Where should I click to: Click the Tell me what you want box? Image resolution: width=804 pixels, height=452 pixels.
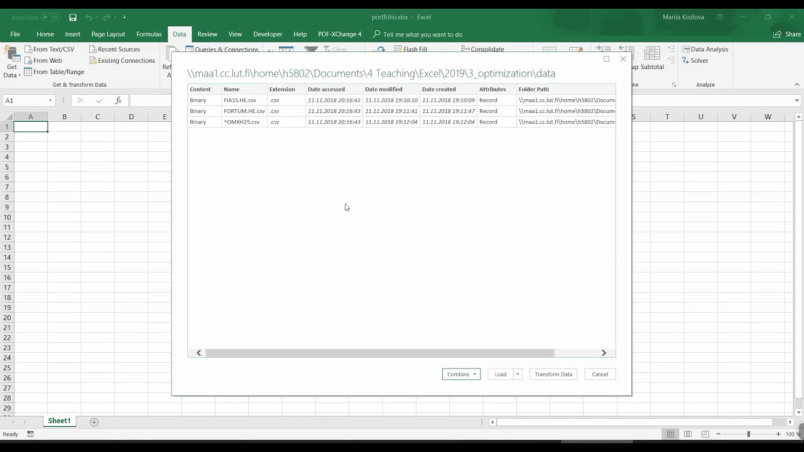pos(418,34)
